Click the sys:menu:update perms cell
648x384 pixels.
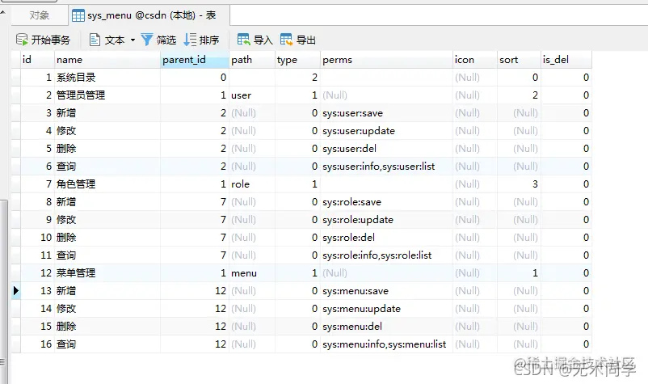tap(387, 308)
